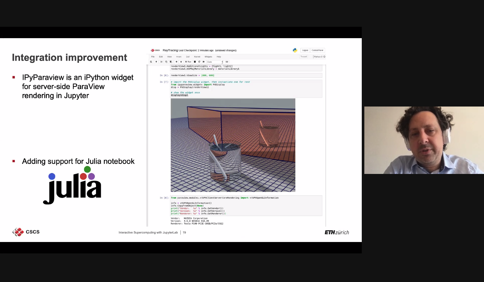Click 'Renderer: Tesla P100' output line
Image resolution: width=484 pixels, height=282 pixels.
[197, 224]
